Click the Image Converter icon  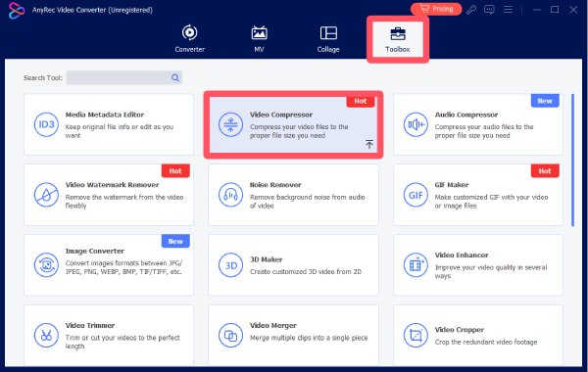click(x=46, y=265)
